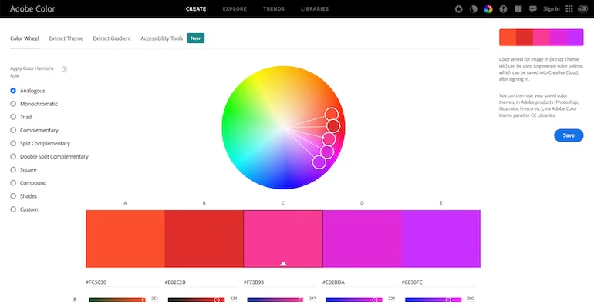
Task: Click the R slider for color E
Action: pyautogui.click(x=434, y=299)
